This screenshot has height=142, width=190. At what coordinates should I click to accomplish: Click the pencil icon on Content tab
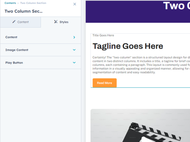coord(14,22)
